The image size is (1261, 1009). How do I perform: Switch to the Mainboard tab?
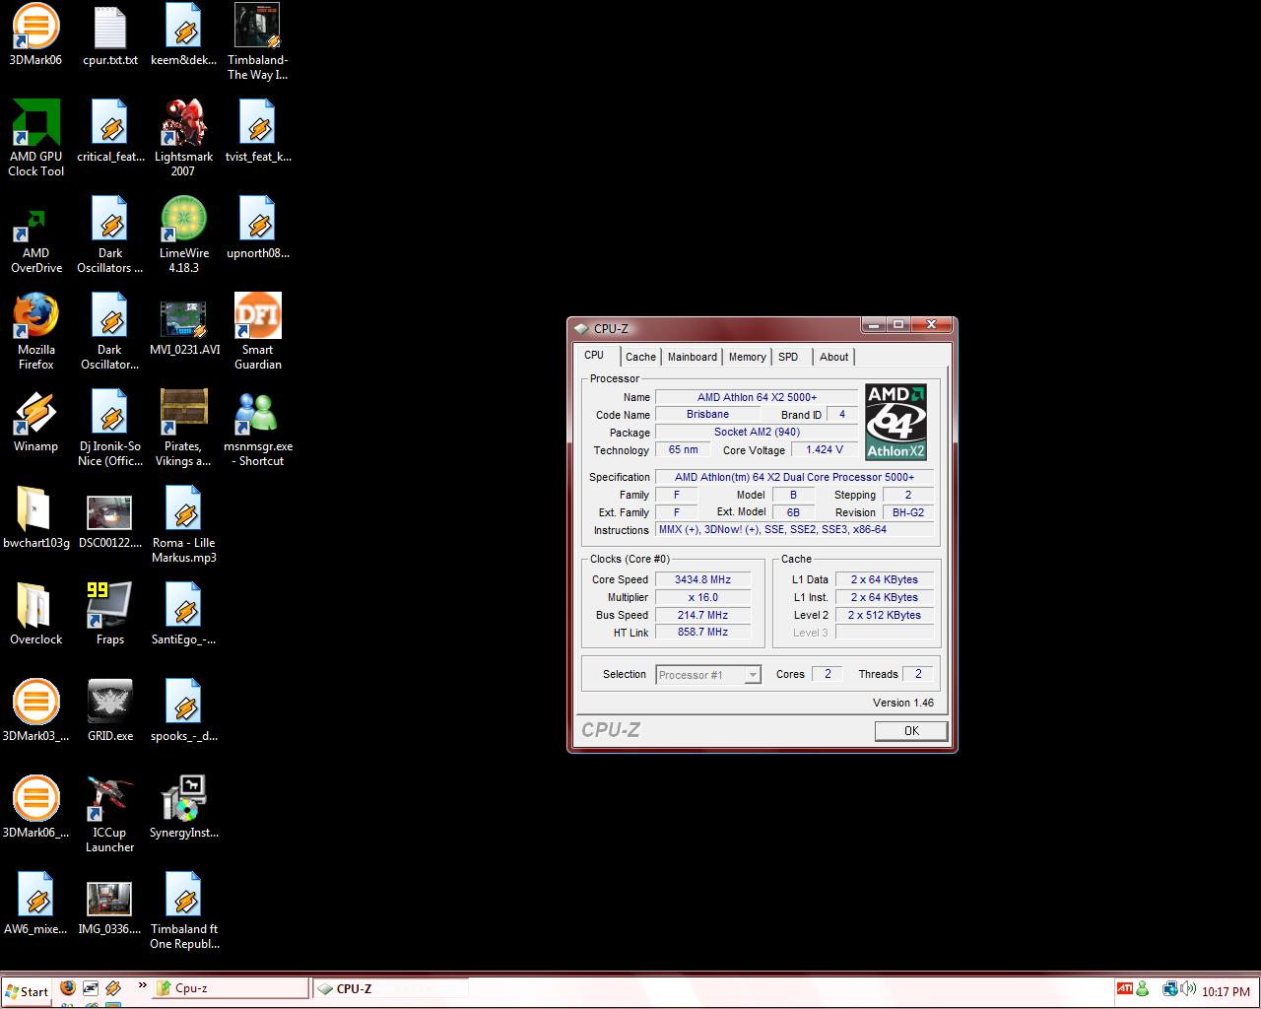click(x=693, y=357)
